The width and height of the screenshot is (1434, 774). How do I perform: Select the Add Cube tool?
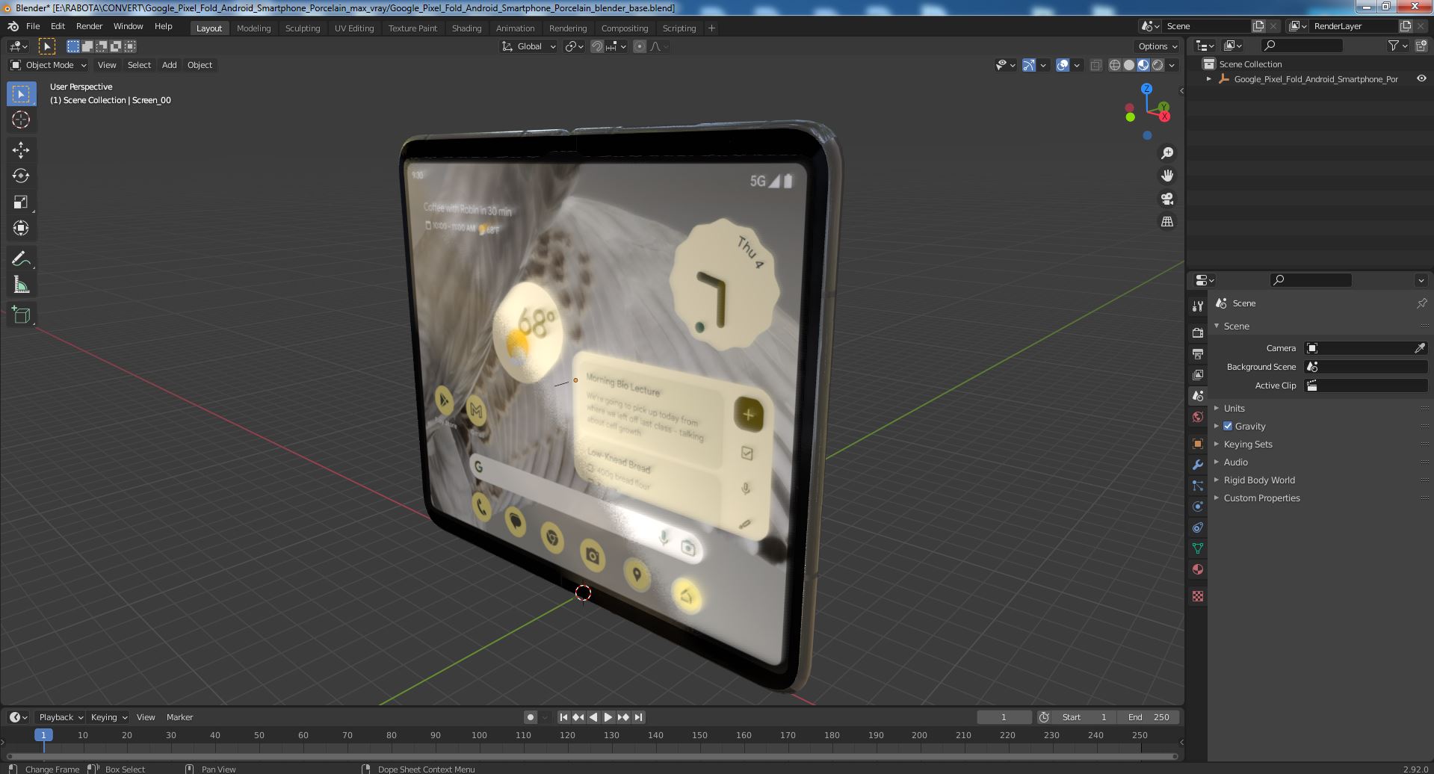(x=21, y=315)
